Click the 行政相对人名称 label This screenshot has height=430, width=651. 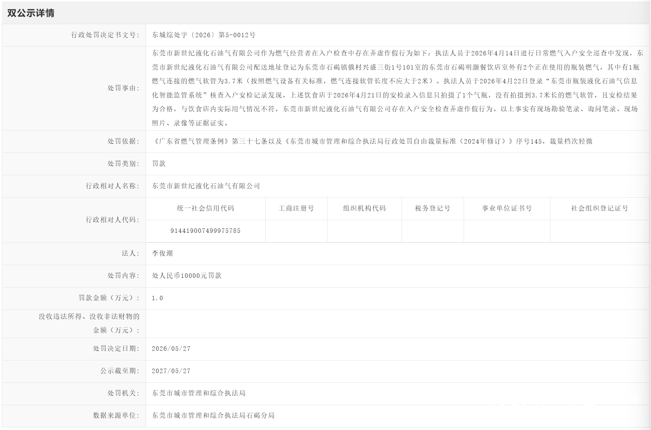[x=113, y=186]
